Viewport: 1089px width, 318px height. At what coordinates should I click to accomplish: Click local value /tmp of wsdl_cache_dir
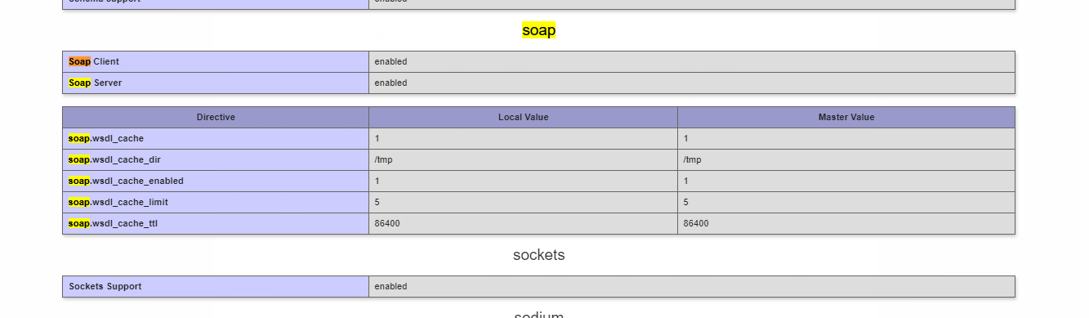(x=383, y=160)
